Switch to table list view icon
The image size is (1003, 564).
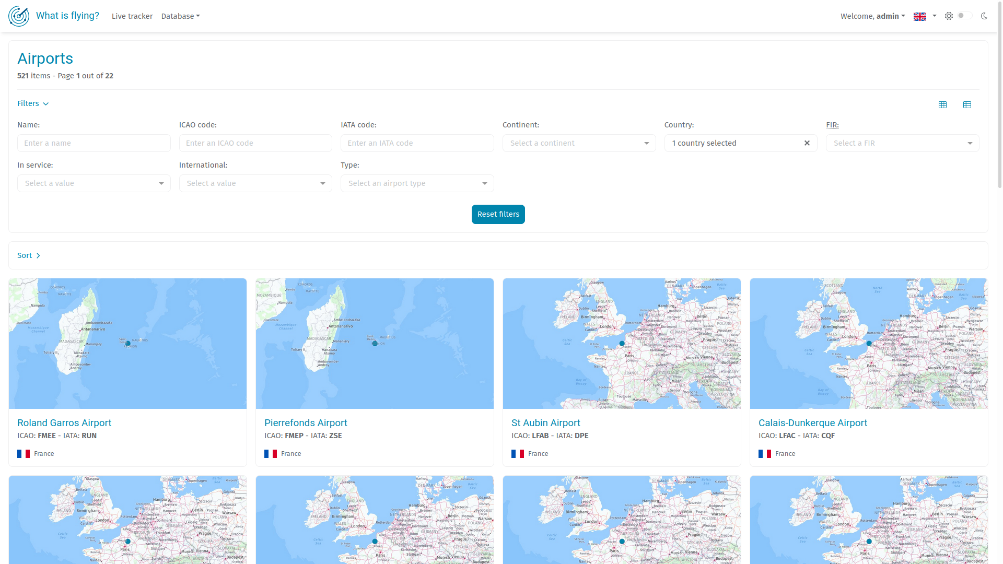[967, 104]
